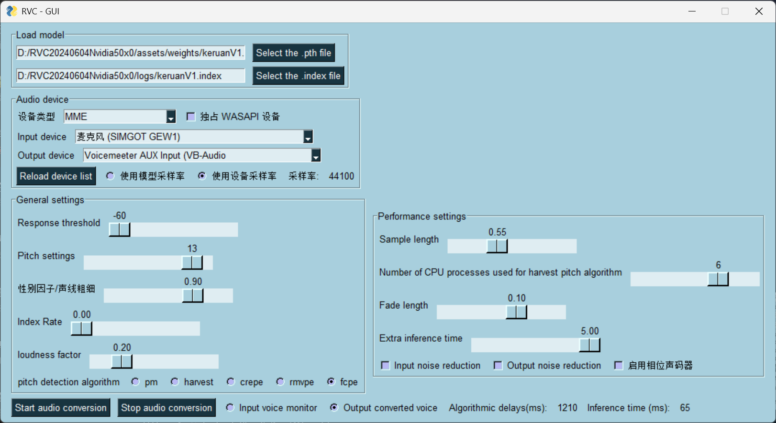
Task: Stop audio conversion
Action: [166, 408]
